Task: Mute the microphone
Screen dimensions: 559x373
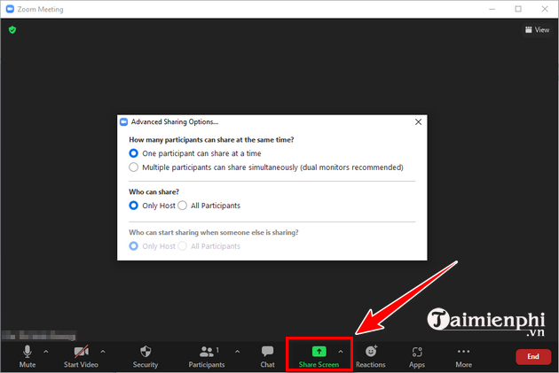Action: click(28, 355)
